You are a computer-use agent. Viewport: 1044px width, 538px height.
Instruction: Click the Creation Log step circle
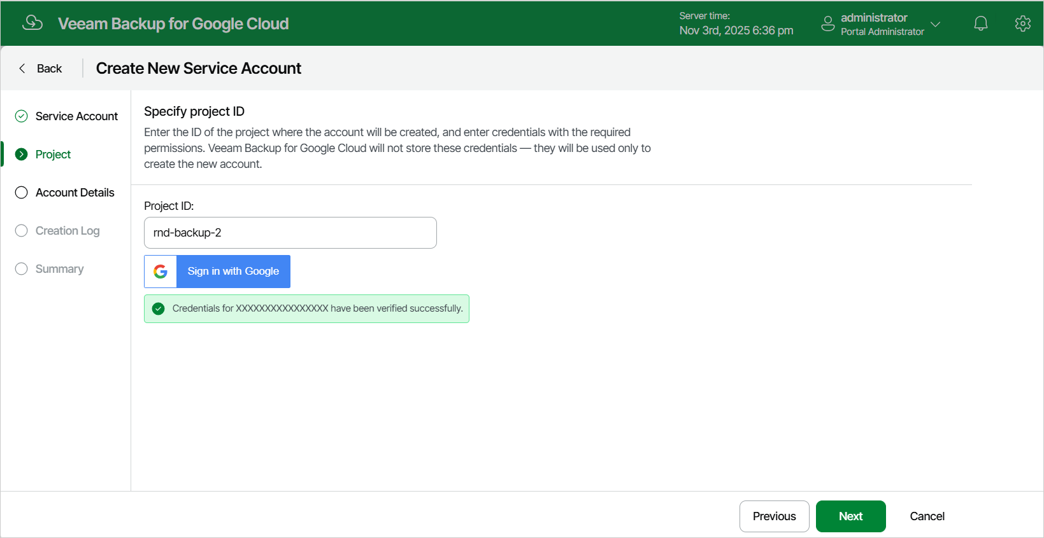click(22, 230)
